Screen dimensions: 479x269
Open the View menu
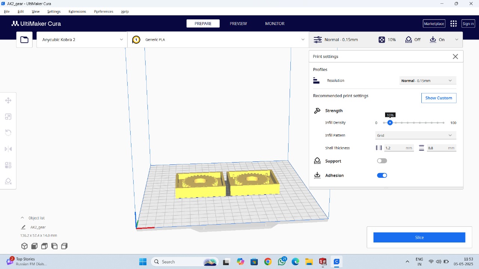click(x=36, y=12)
